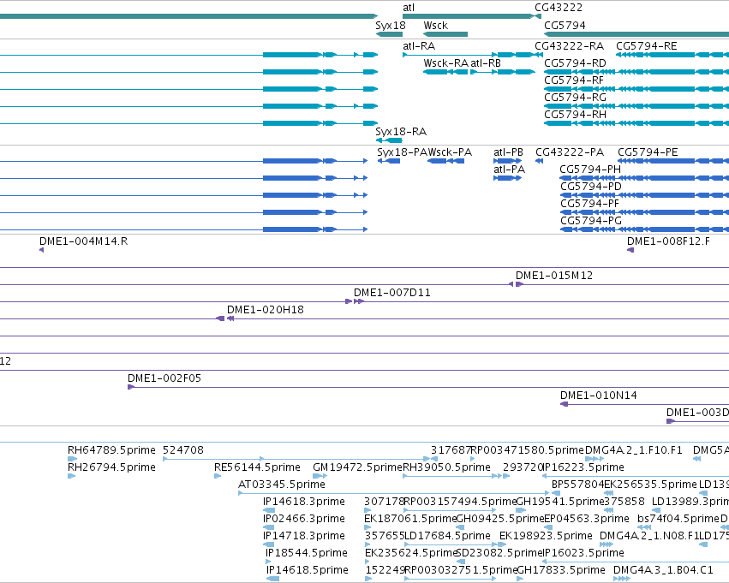Click the EK256535.5prime EST
729x583 pixels.
pos(608,493)
